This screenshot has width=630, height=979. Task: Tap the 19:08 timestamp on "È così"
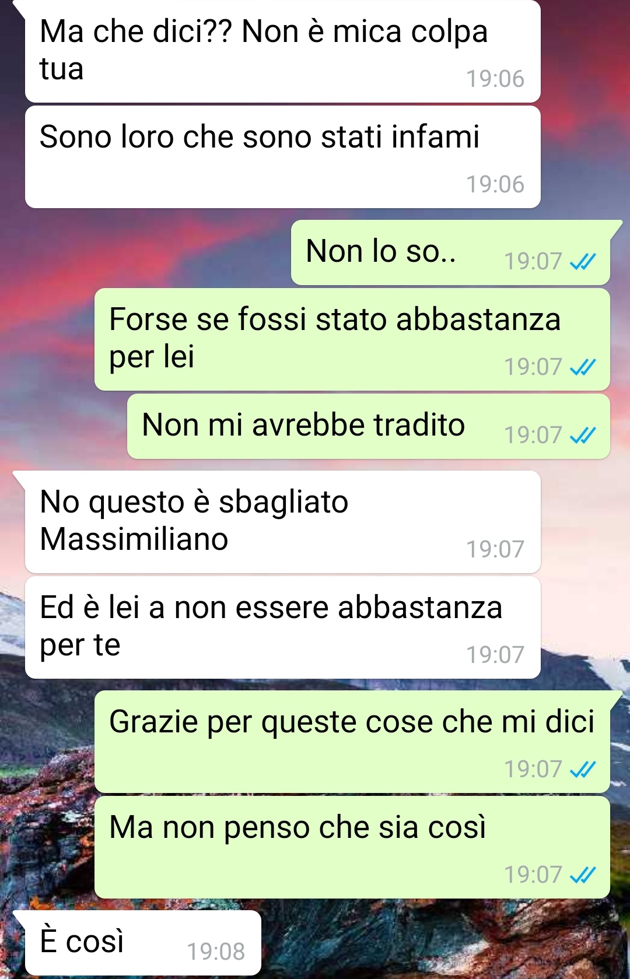point(216,952)
